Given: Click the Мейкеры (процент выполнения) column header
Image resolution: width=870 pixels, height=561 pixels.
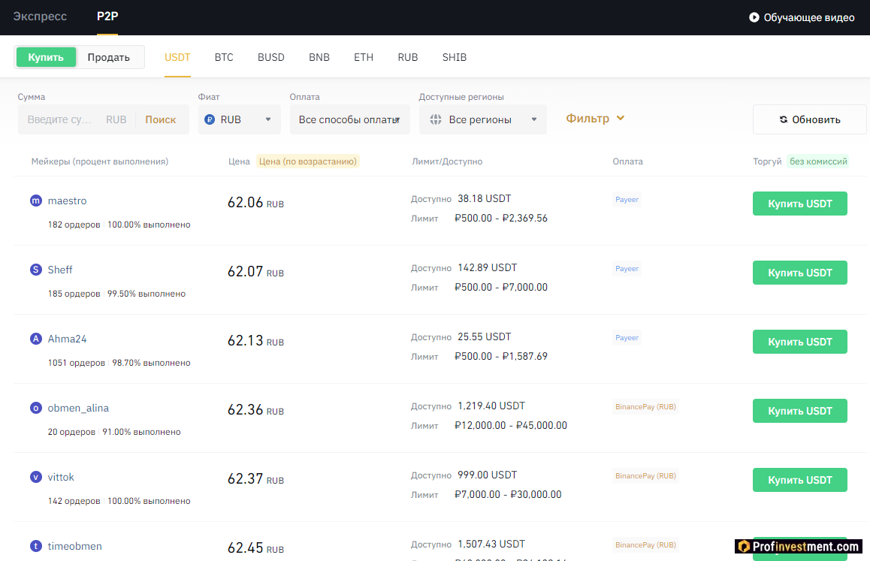Looking at the screenshot, I should click(x=100, y=161).
